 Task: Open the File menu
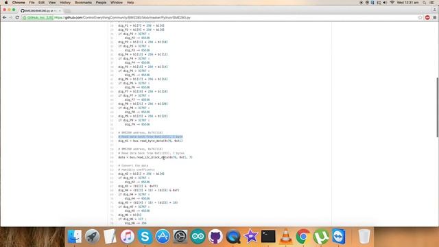pos(32,3)
